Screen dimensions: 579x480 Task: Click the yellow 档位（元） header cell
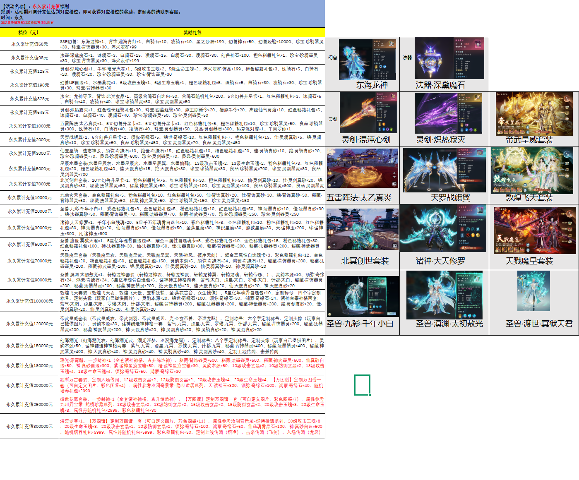29,32
